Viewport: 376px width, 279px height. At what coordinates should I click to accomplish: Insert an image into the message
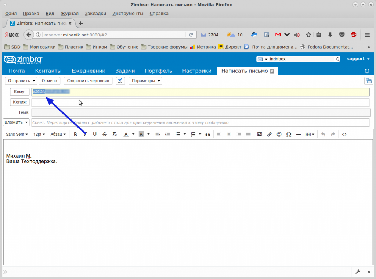click(260, 135)
